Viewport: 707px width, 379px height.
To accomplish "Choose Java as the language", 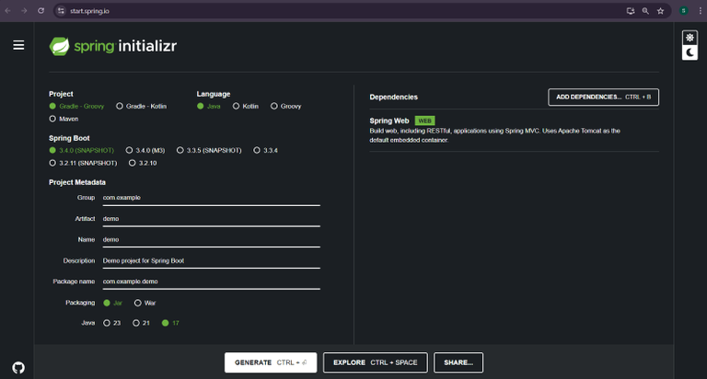I will 209,107.
